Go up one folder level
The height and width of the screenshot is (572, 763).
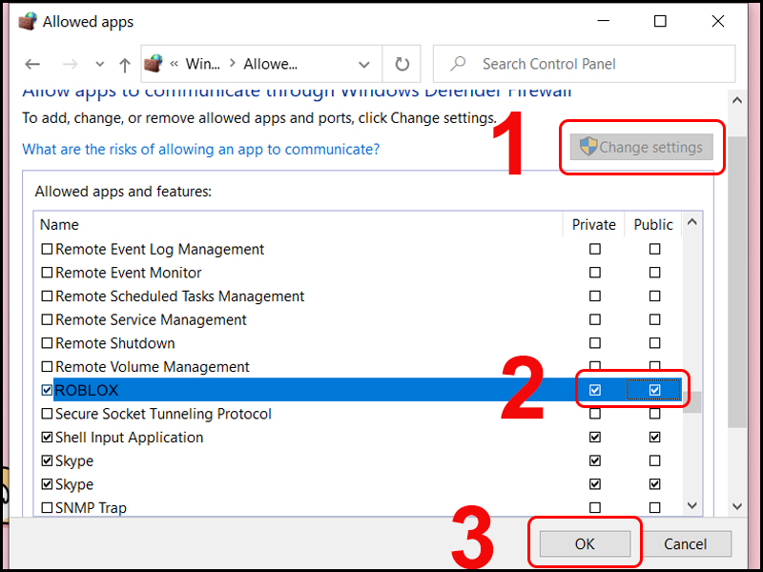(125, 65)
